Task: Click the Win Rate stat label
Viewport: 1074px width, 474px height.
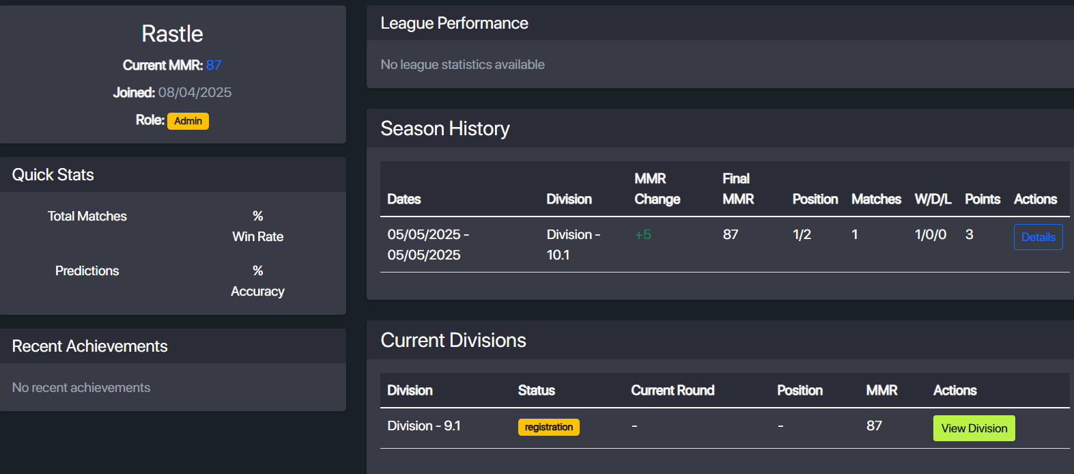Action: (x=257, y=236)
